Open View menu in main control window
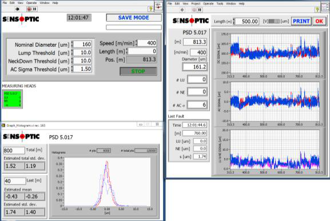 pos(20,3)
